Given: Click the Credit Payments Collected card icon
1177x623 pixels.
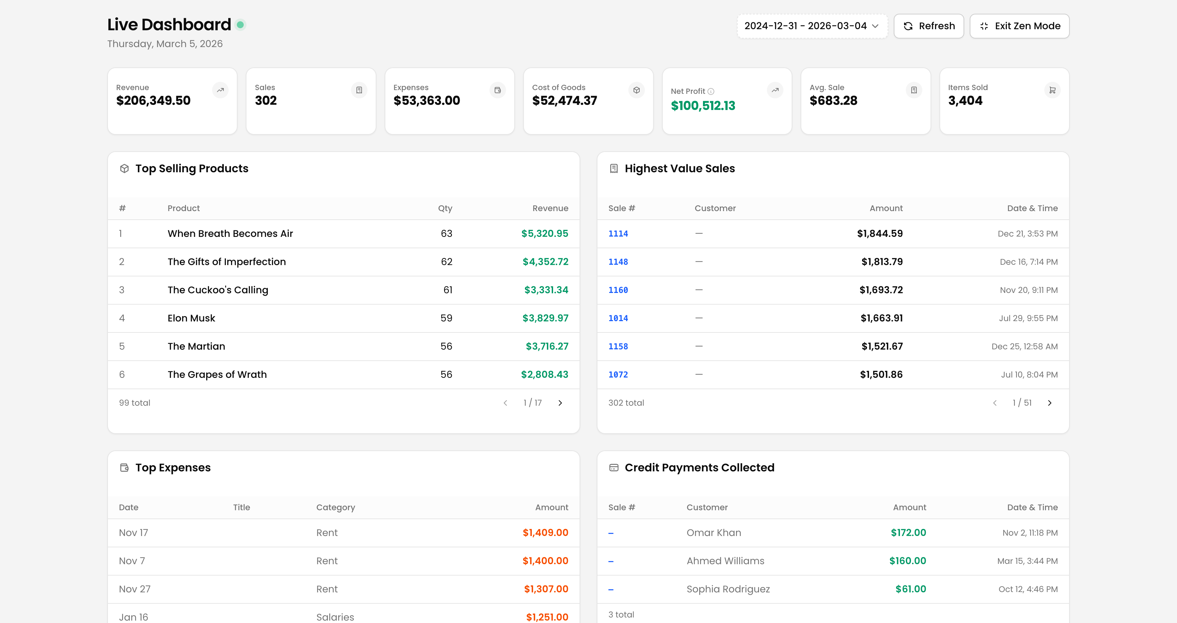Looking at the screenshot, I should click(x=614, y=468).
